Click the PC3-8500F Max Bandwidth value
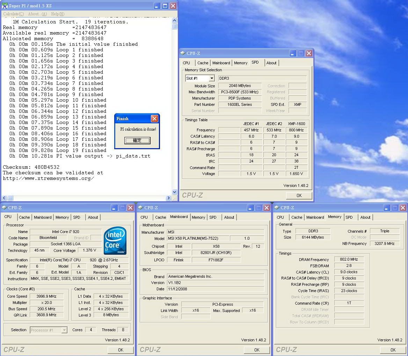 pos(240,92)
